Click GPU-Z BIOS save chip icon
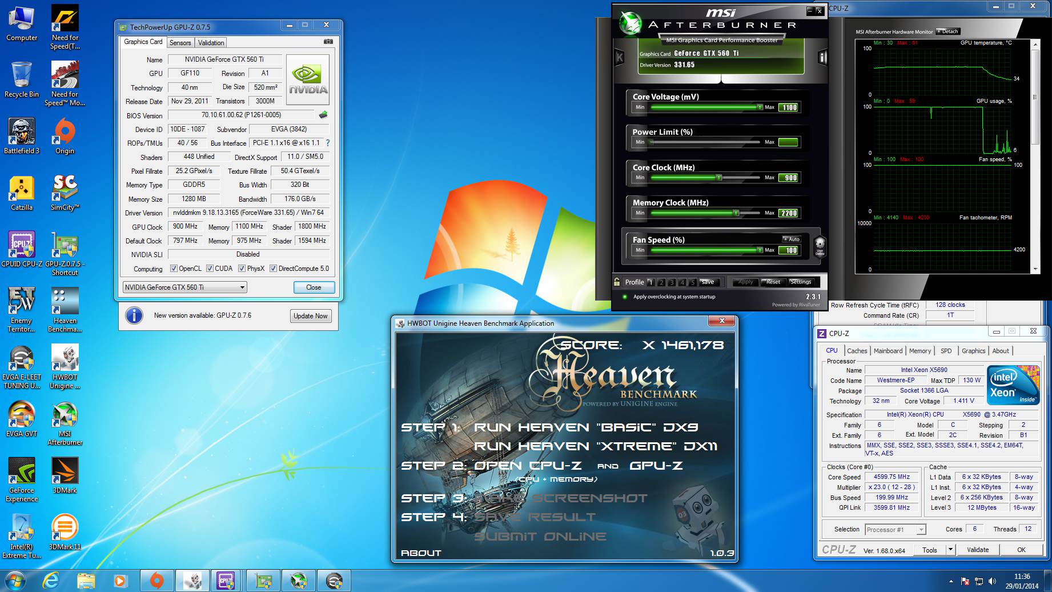Image resolution: width=1052 pixels, height=592 pixels. 323,115
